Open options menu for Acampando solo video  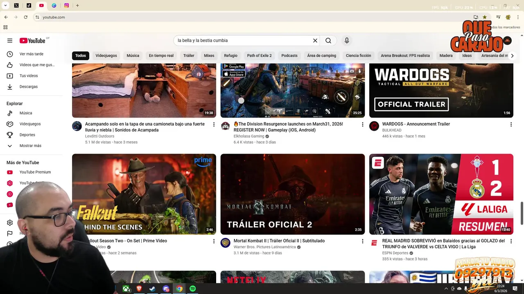click(214, 125)
